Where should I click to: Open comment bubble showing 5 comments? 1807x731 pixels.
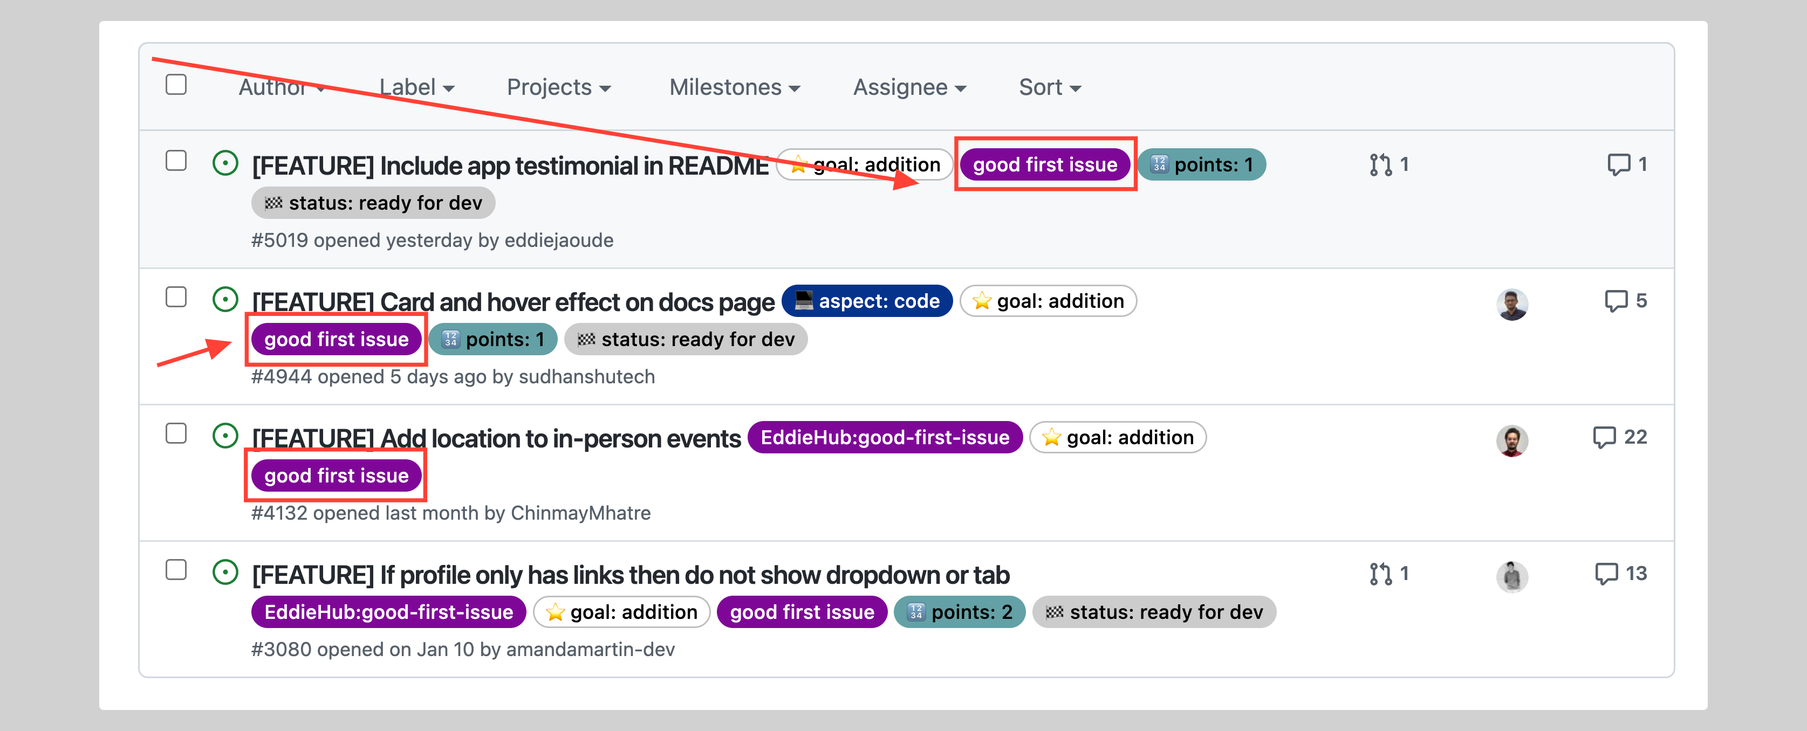coord(1616,301)
